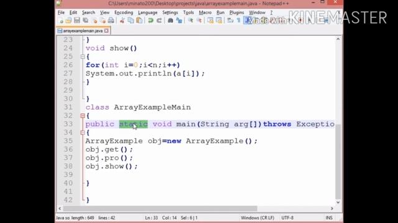Click 'lines : 42' in status bar
The image size is (398, 223).
(x=106, y=217)
